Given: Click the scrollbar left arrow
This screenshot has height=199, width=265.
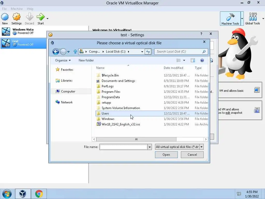Looking at the screenshot, I should click(x=94, y=139).
